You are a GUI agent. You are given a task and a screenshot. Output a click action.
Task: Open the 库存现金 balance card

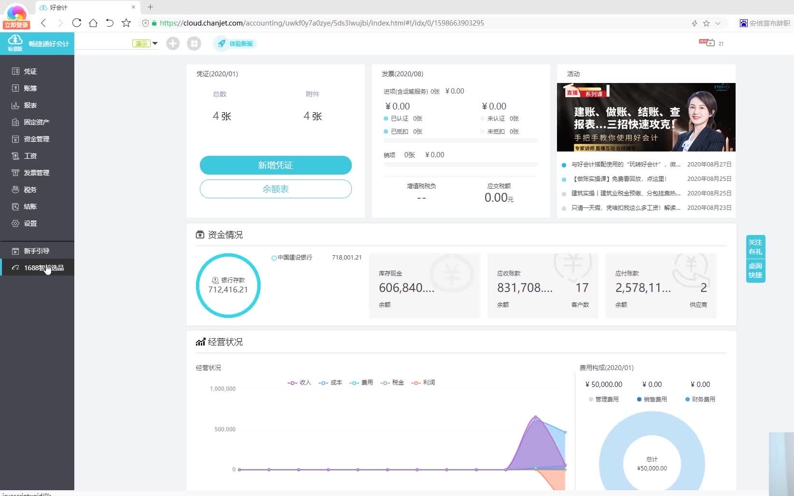coord(425,286)
